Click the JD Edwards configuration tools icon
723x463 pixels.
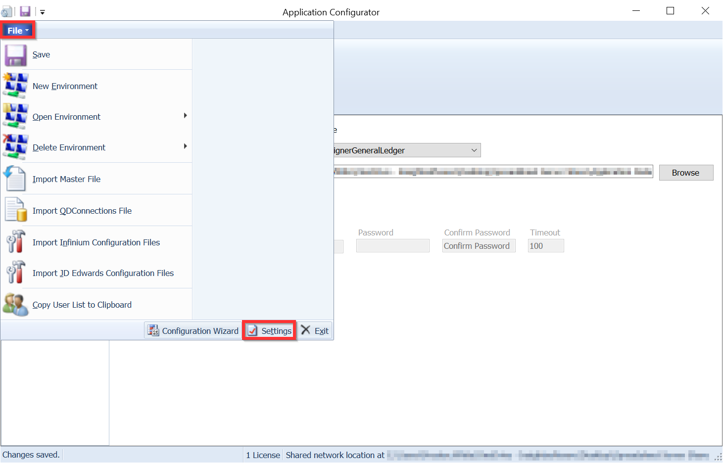tap(15, 272)
